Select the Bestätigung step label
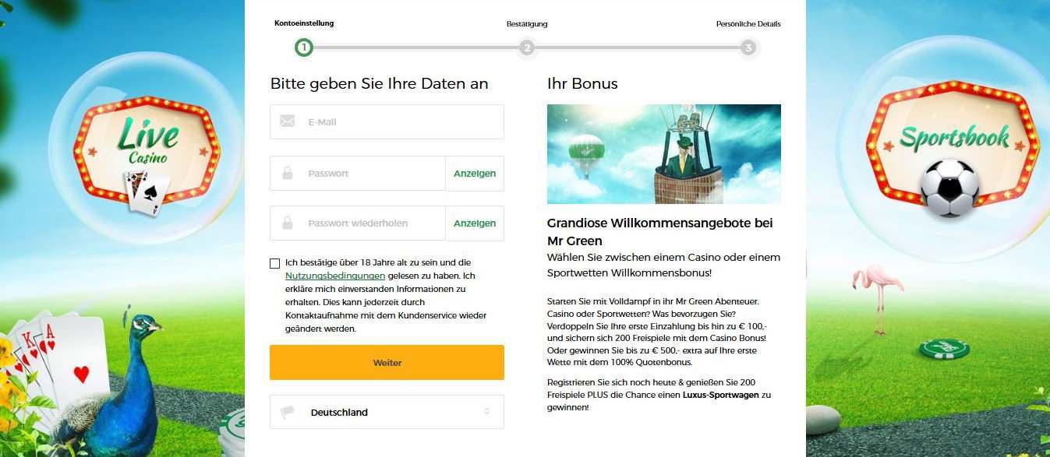1050x457 pixels. tap(527, 24)
